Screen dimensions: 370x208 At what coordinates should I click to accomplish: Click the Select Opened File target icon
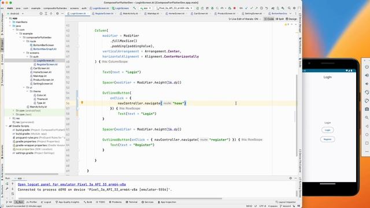[41, 13]
